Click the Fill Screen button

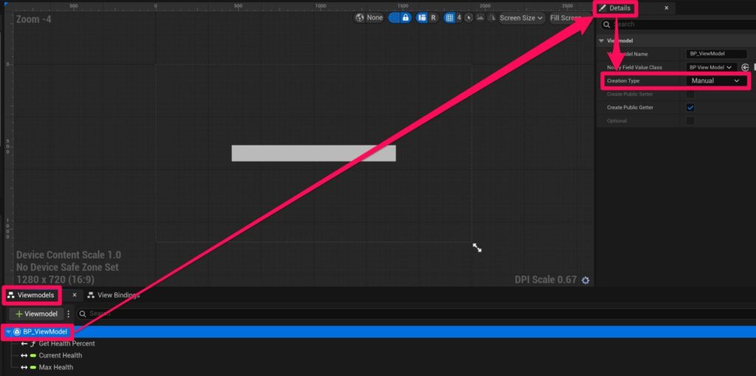(566, 18)
